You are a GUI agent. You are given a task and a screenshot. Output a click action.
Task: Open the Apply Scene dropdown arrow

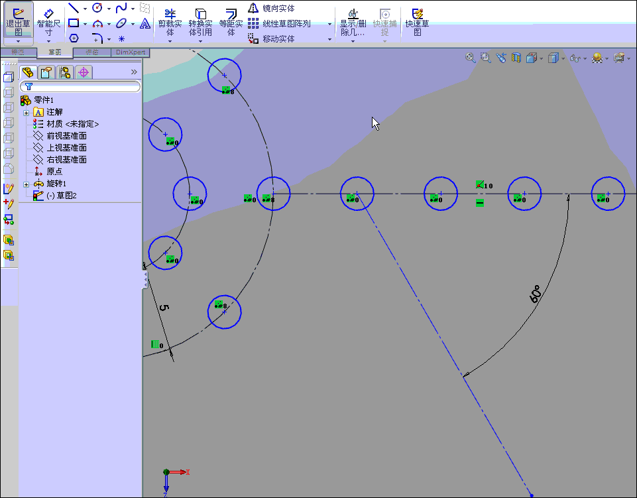click(x=607, y=59)
